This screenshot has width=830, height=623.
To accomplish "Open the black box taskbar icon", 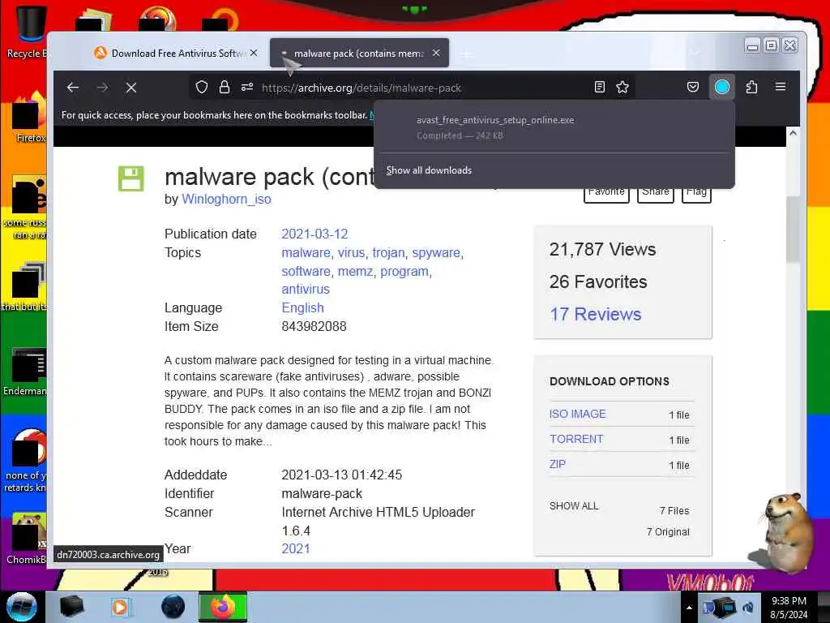I will click(71, 607).
